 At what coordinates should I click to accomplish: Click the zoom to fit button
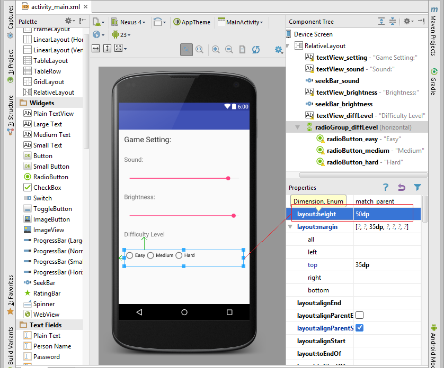click(x=187, y=50)
